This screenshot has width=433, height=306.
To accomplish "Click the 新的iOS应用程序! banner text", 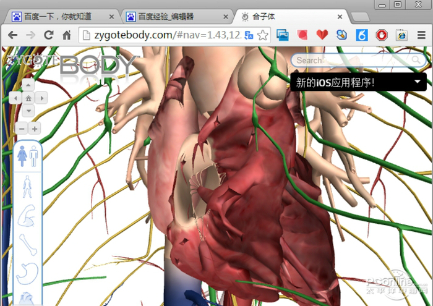I will 335,82.
